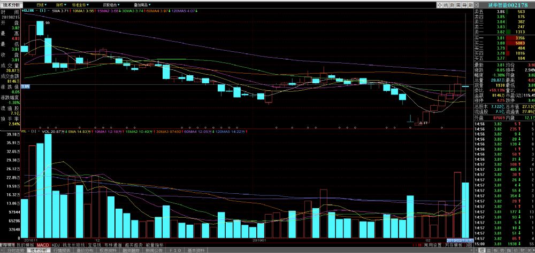Image resolution: width=535 pixels, height=253 pixels.
Task: Select the MACD indicator tab
Action: coord(43,245)
